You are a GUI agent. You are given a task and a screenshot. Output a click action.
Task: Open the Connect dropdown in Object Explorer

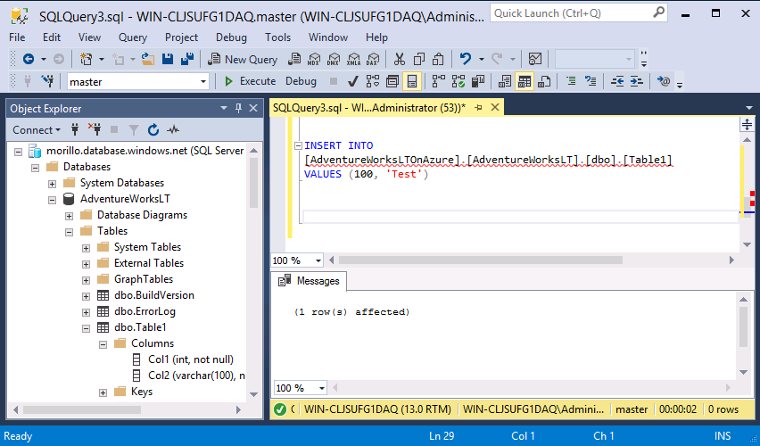[x=37, y=130]
